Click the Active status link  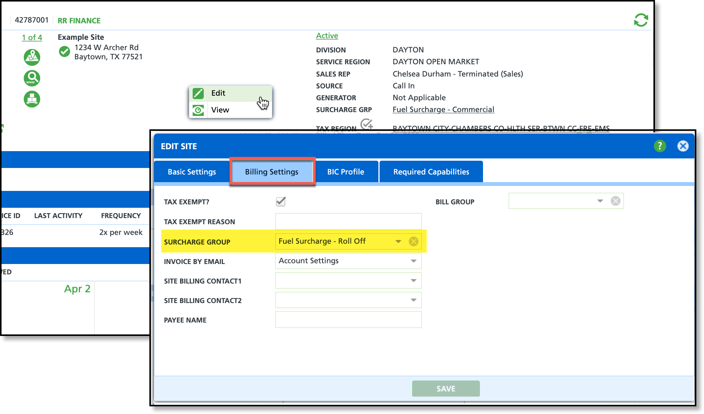pyautogui.click(x=327, y=36)
